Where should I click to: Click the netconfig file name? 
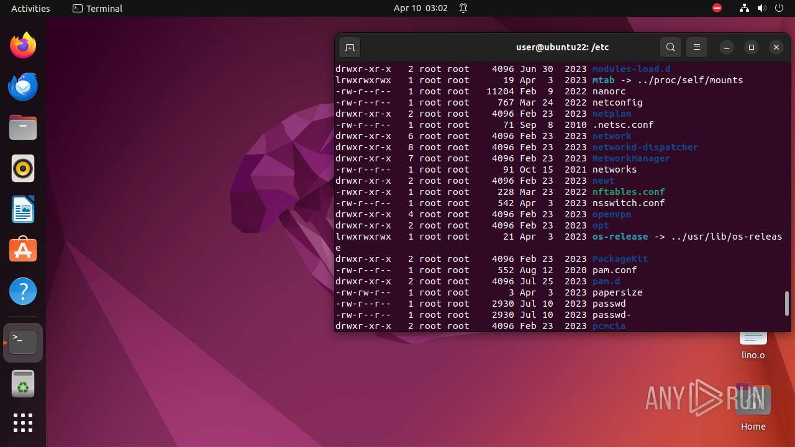pyautogui.click(x=617, y=102)
